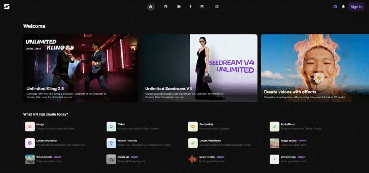Open 'Music studio' title link

tap(207, 157)
